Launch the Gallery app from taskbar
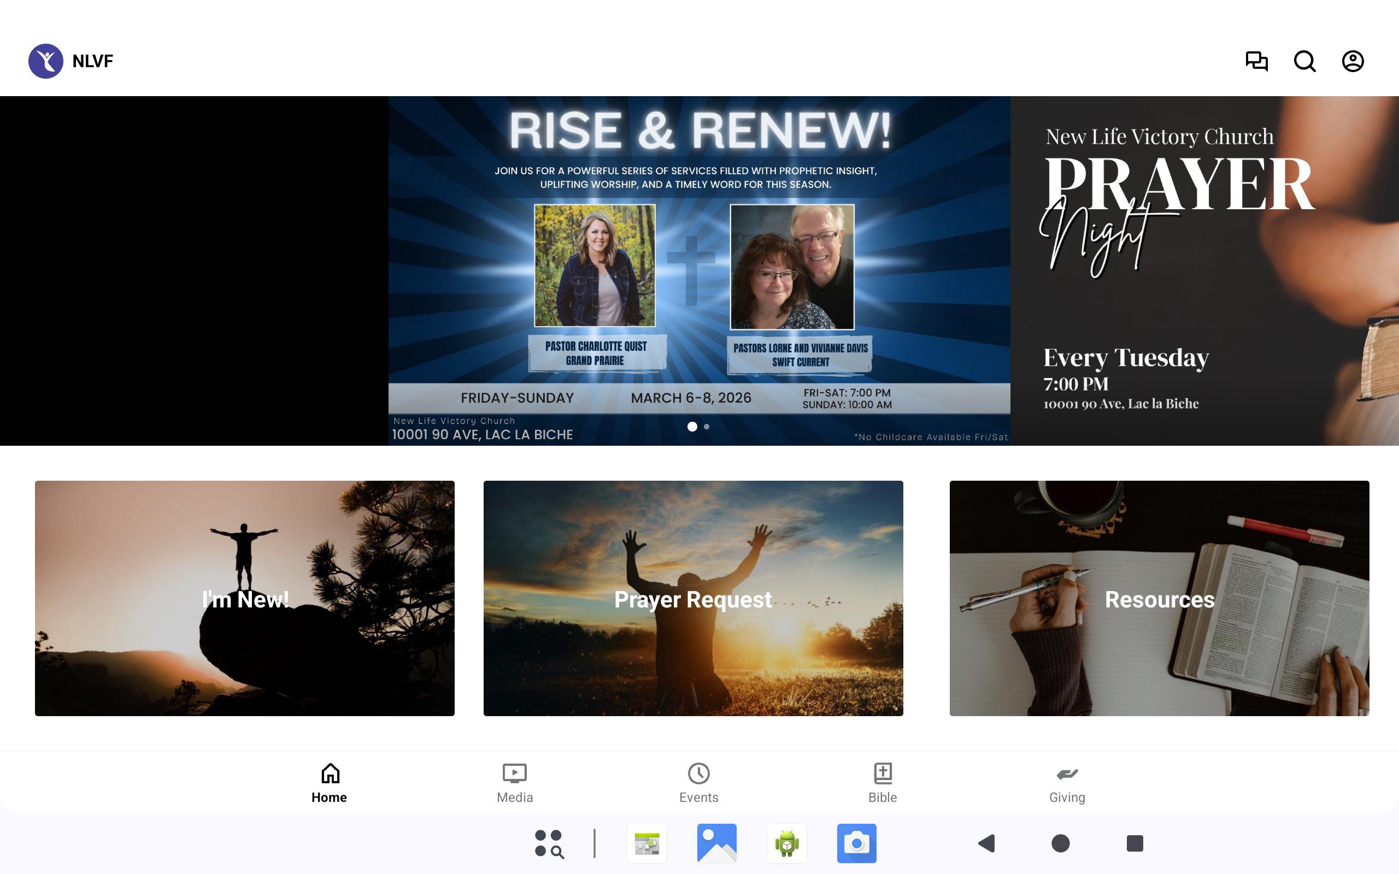Viewport: 1399px width, 874px height. (x=716, y=843)
